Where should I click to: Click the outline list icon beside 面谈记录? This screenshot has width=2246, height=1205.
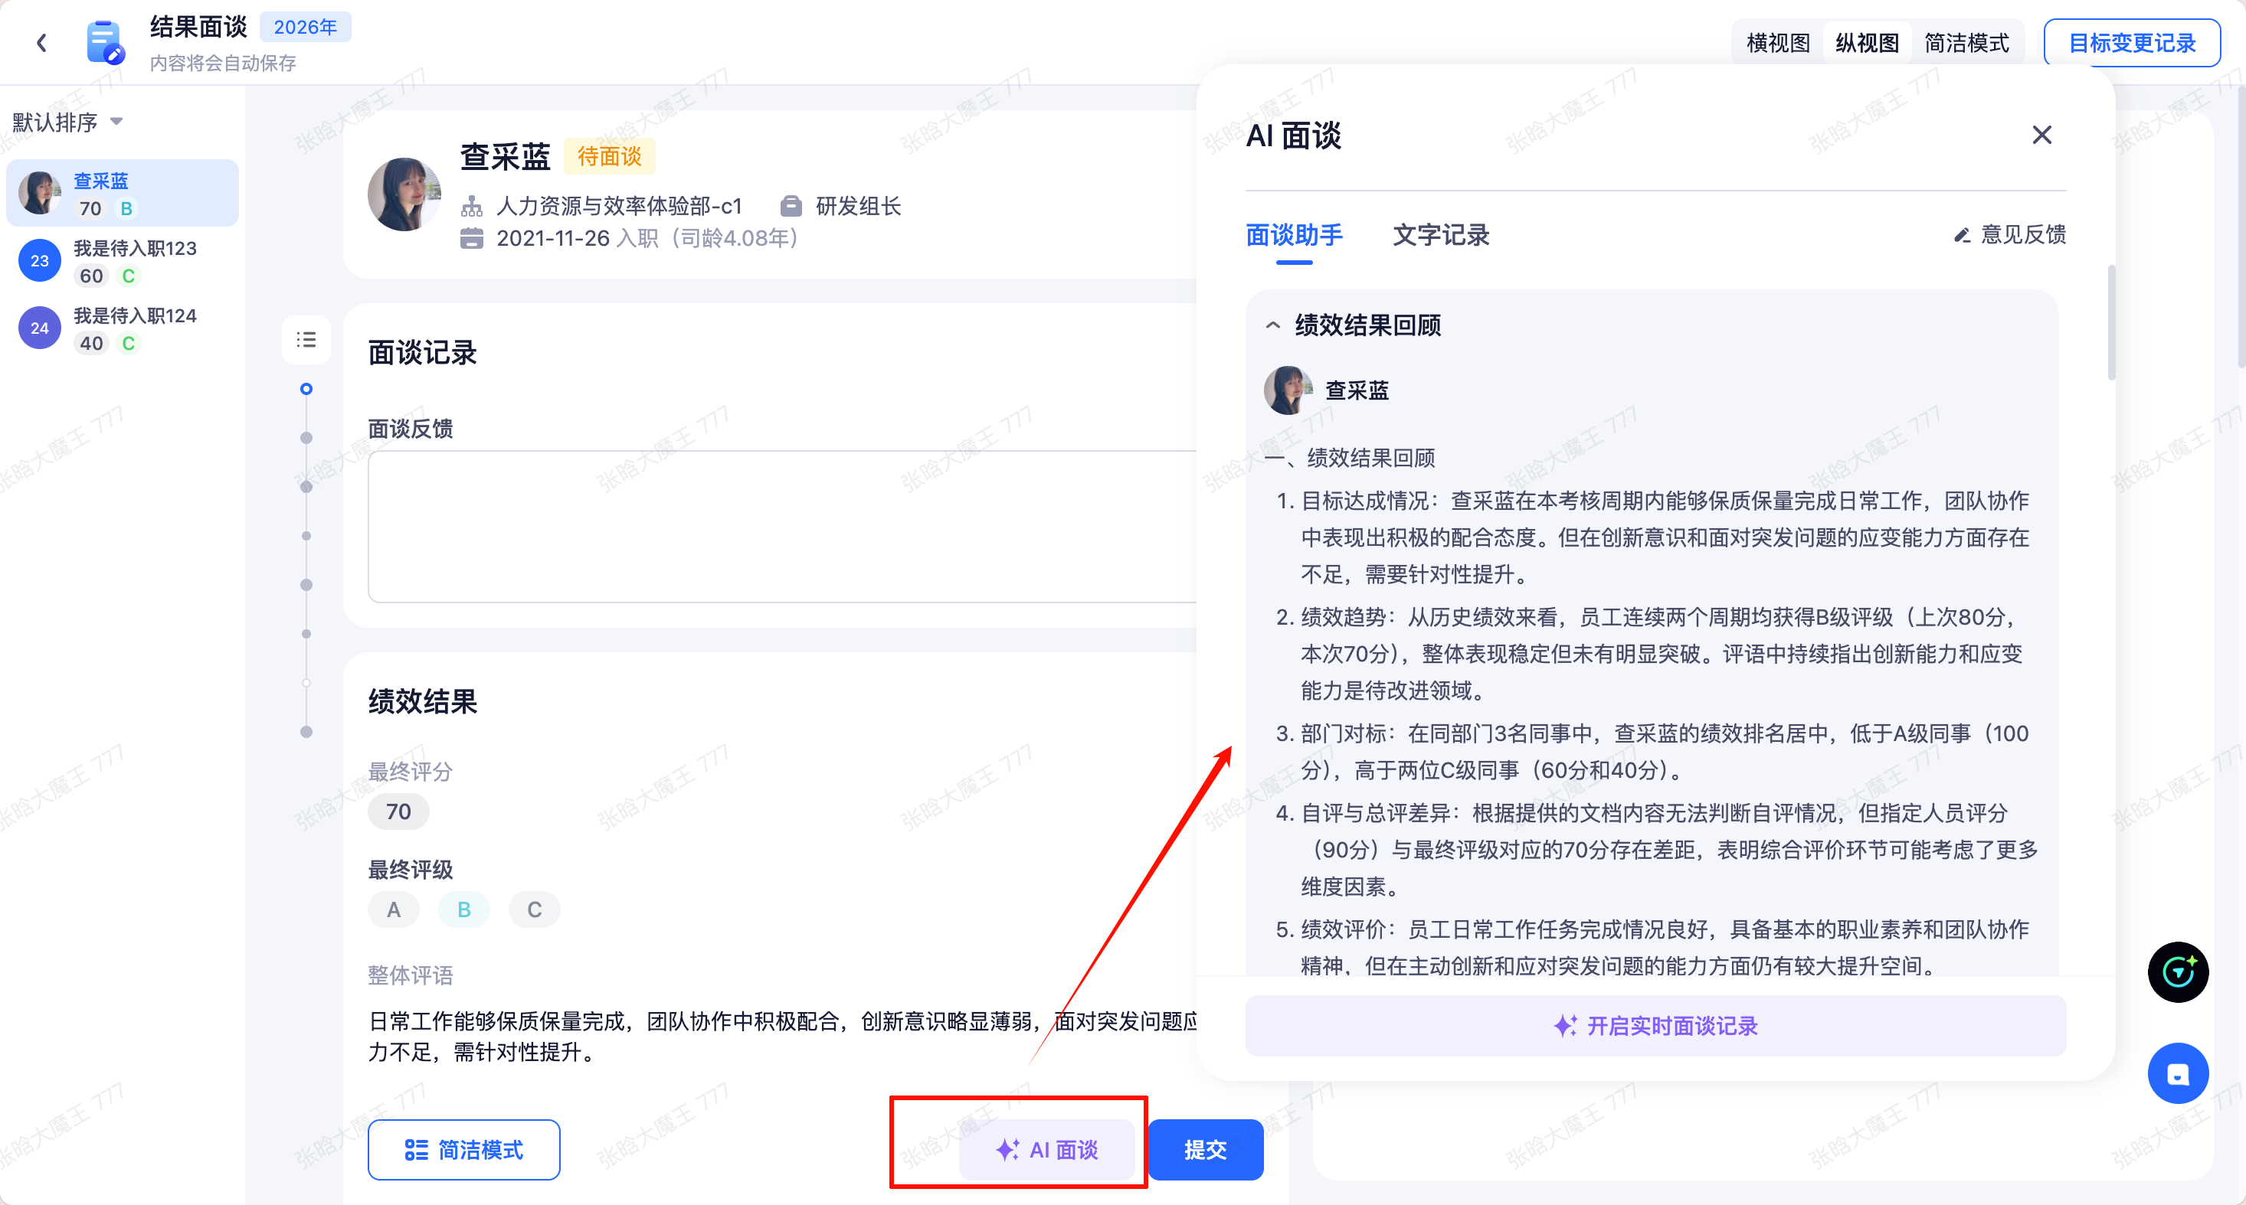tap(306, 340)
